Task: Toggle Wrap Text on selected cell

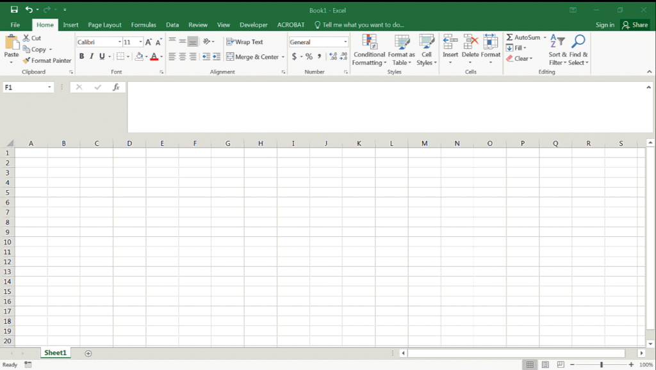Action: coord(245,42)
